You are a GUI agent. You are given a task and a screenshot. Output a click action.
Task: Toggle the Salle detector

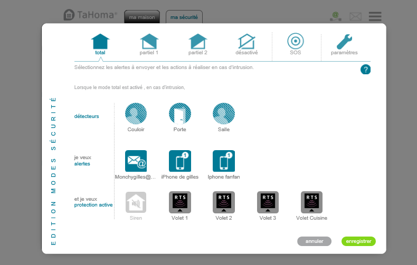[224, 113]
